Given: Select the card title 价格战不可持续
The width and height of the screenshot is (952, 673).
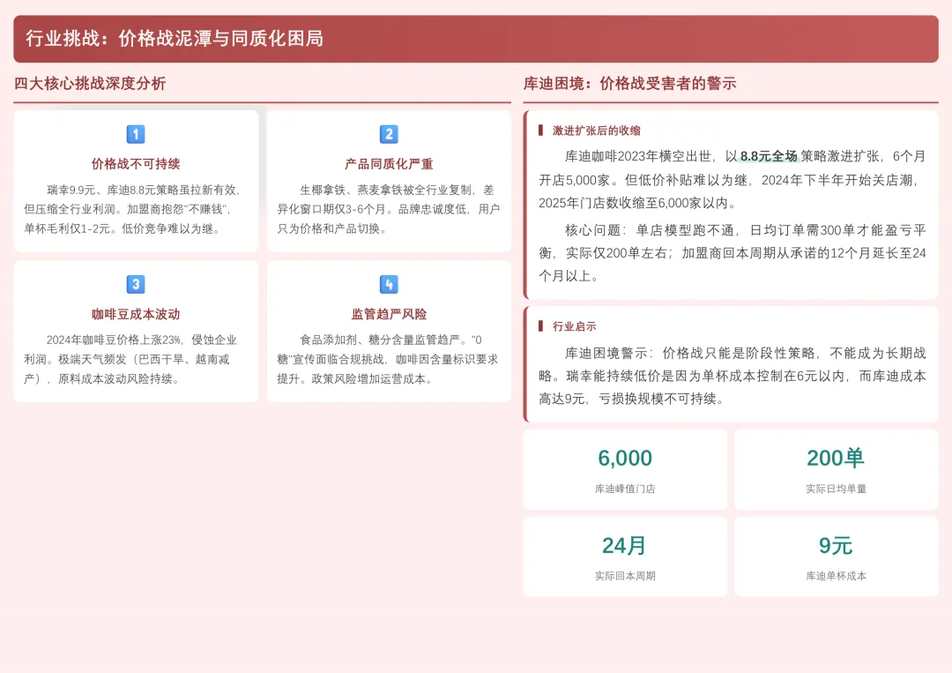Looking at the screenshot, I should [136, 164].
